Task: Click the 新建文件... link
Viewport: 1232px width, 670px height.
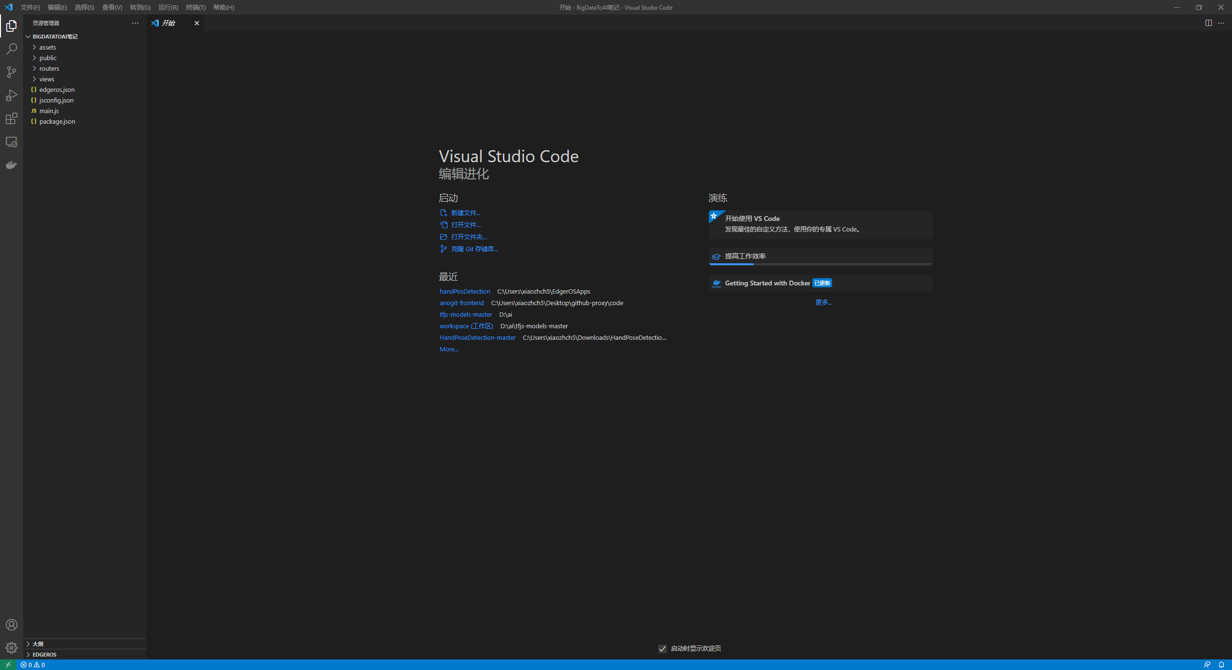Action: tap(465, 213)
